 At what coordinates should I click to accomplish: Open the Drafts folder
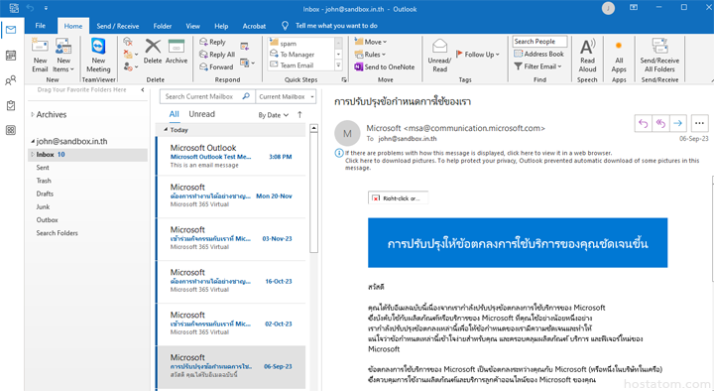(x=45, y=195)
